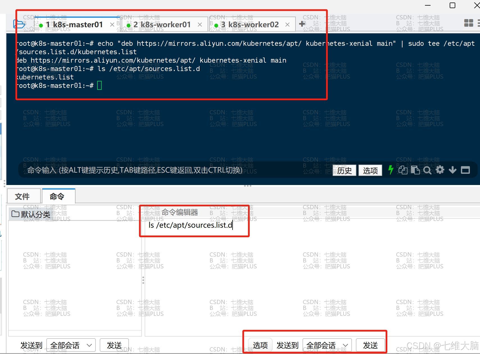
Task: Add a new session tab with plus icon
Action: 302,24
